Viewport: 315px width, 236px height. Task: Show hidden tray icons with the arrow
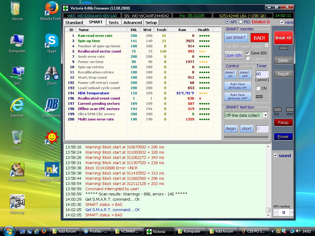pyautogui.click(x=273, y=231)
